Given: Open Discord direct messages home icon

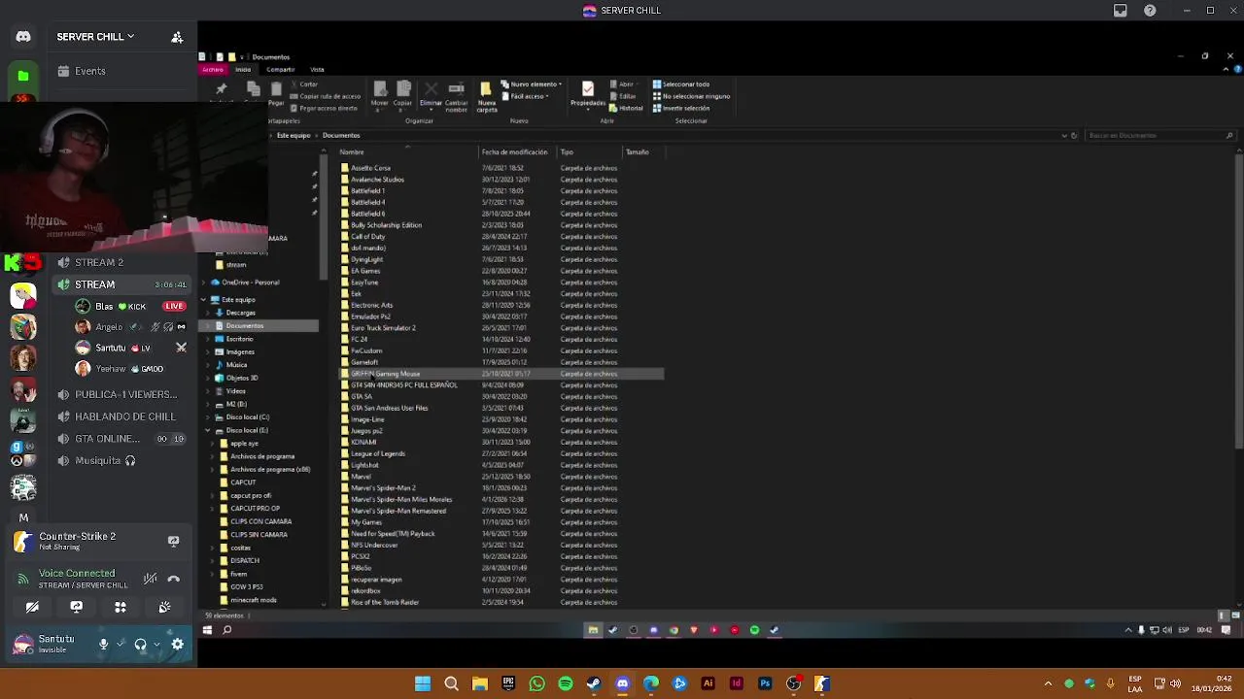Looking at the screenshot, I should click(x=23, y=37).
